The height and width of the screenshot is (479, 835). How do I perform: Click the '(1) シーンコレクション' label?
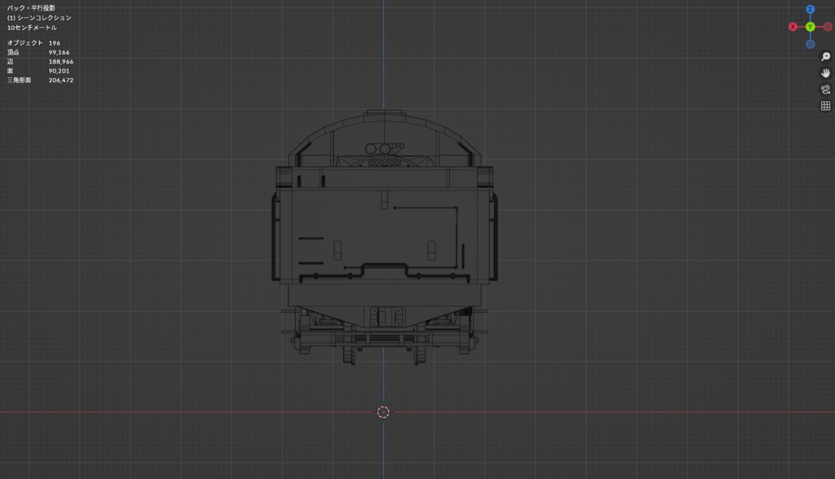(39, 18)
